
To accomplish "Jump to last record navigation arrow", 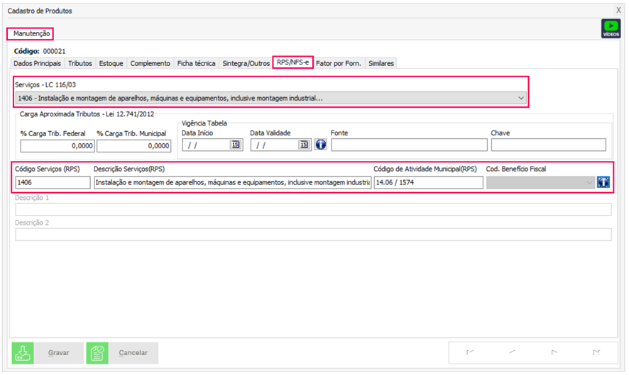I will (x=596, y=352).
